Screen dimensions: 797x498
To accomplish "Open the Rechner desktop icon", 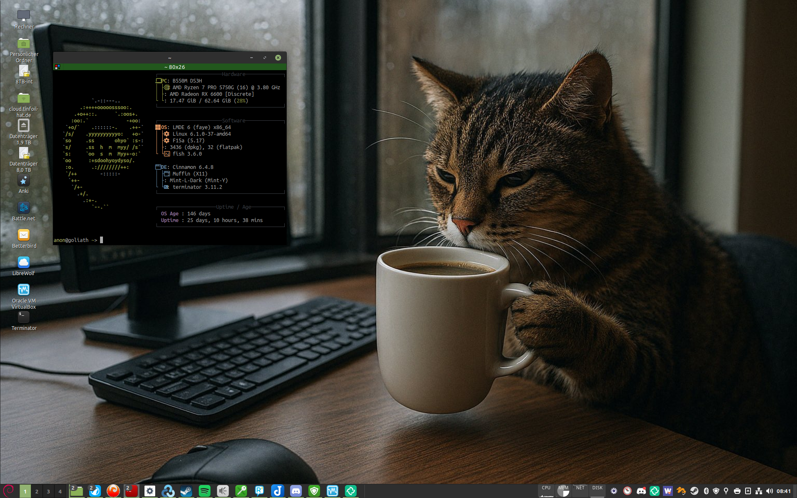I will tap(24, 20).
